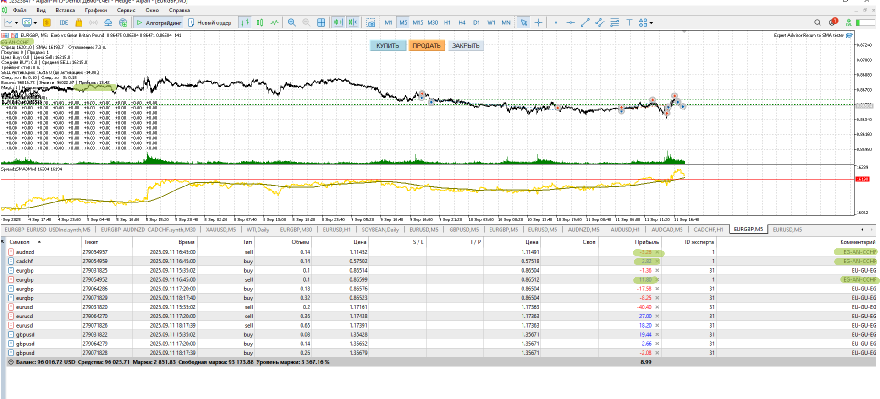This screenshot has height=399, width=880.
Task: Close the audnzd position with X
Action: (657, 252)
